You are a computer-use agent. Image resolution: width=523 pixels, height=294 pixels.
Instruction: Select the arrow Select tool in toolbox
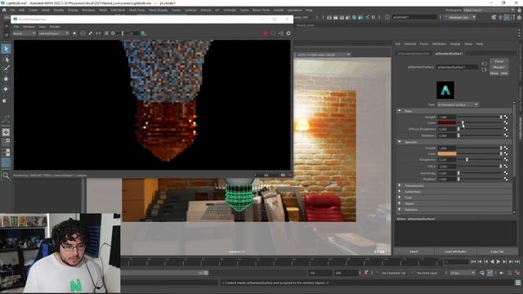point(6,49)
